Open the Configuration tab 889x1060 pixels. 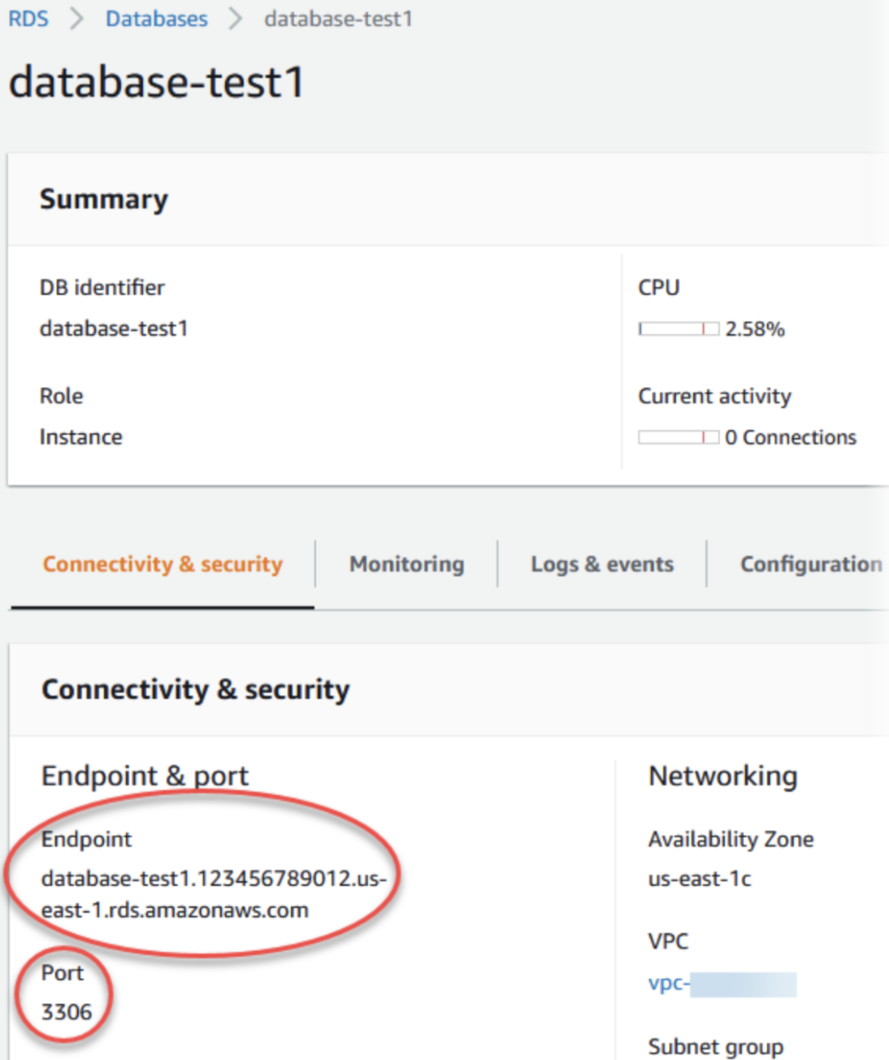811,564
